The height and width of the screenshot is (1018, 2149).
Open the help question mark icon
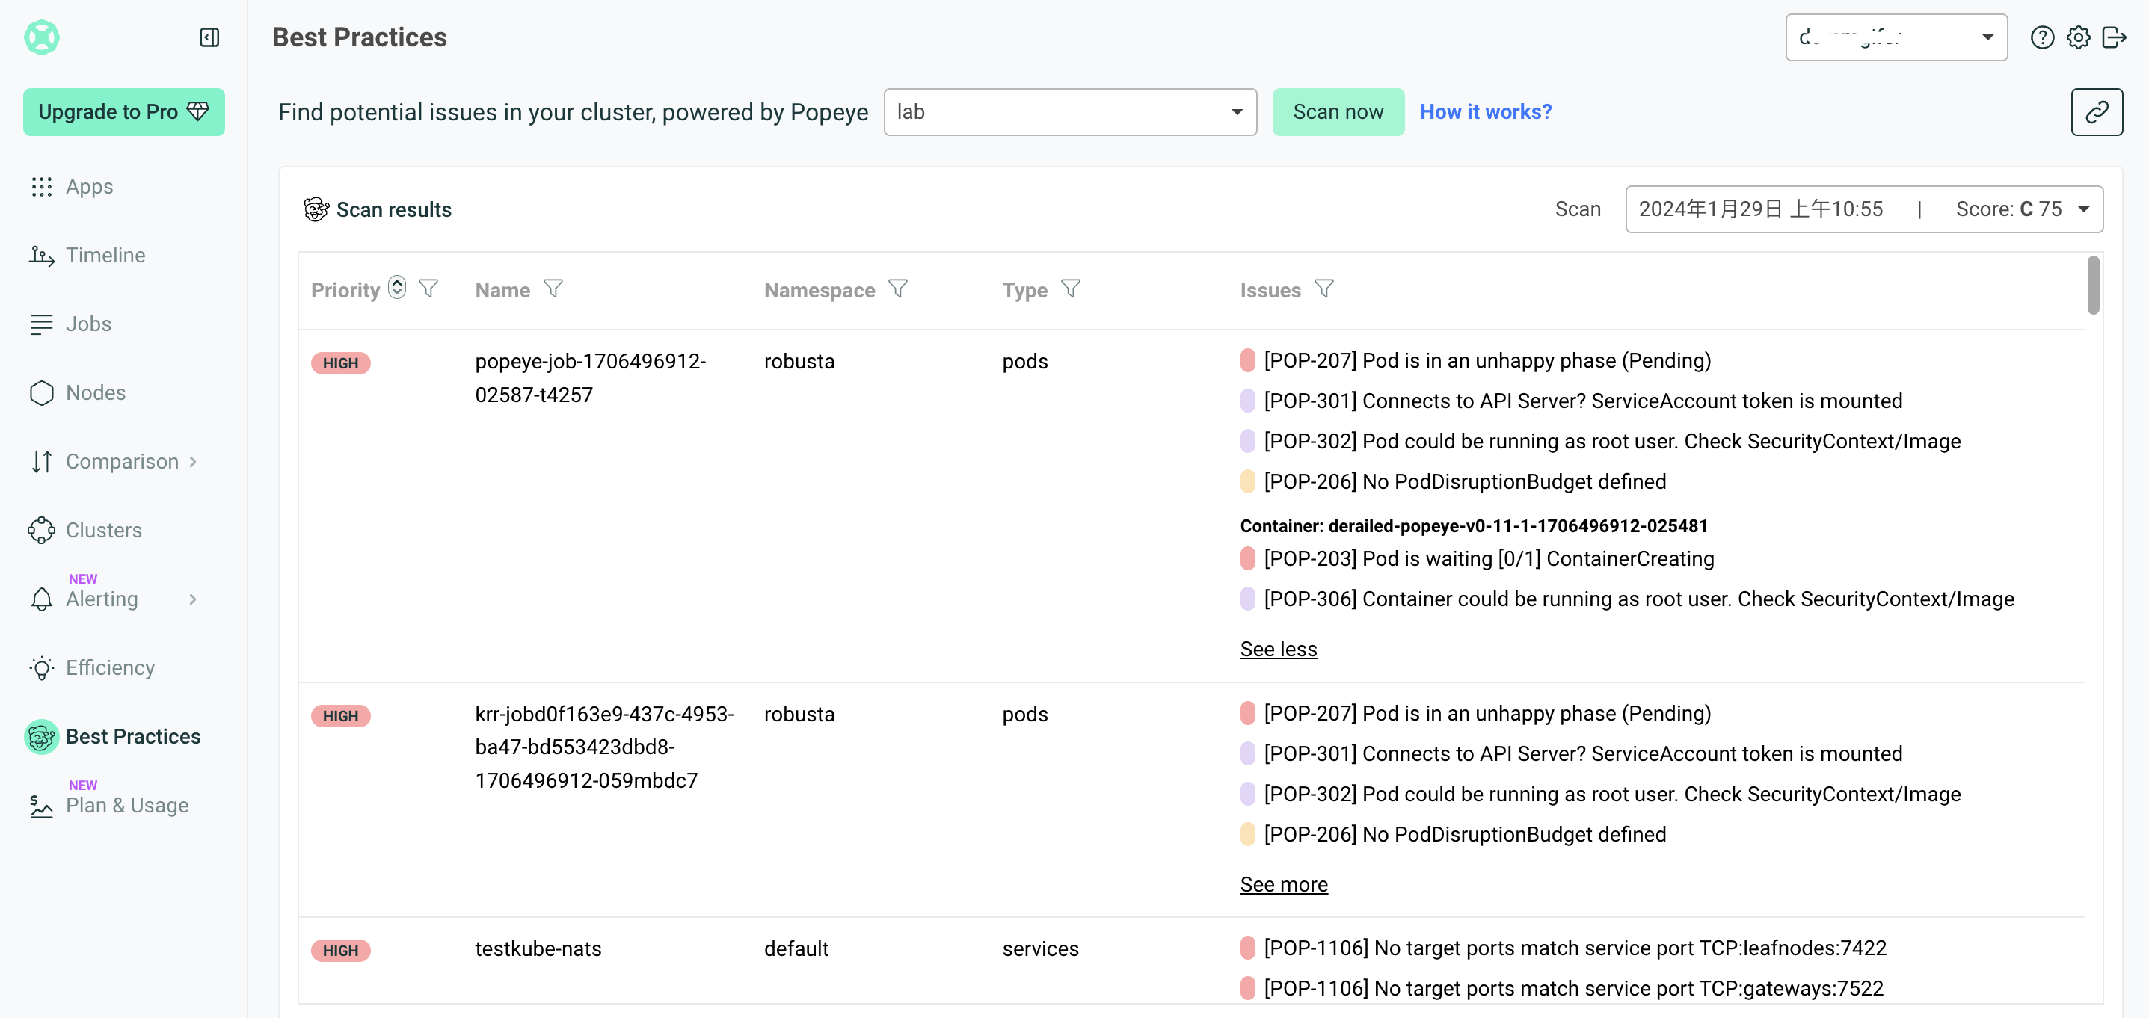2041,37
